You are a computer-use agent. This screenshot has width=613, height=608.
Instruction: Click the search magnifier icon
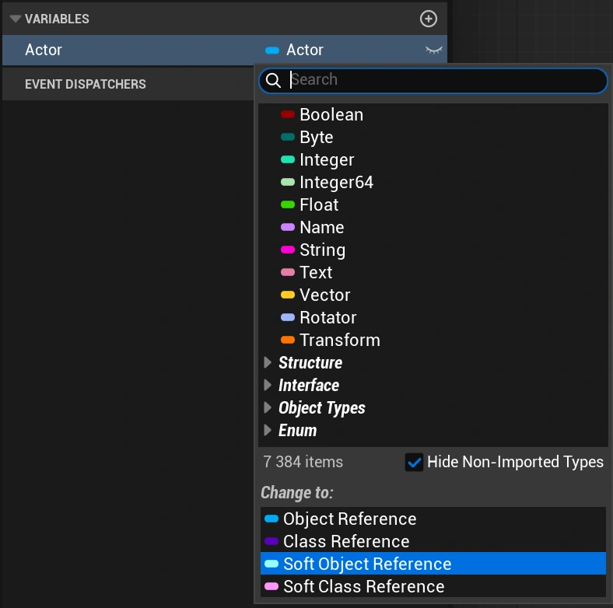pos(273,81)
